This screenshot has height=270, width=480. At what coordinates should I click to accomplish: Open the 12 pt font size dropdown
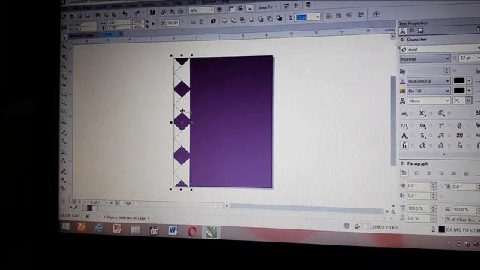(x=478, y=58)
